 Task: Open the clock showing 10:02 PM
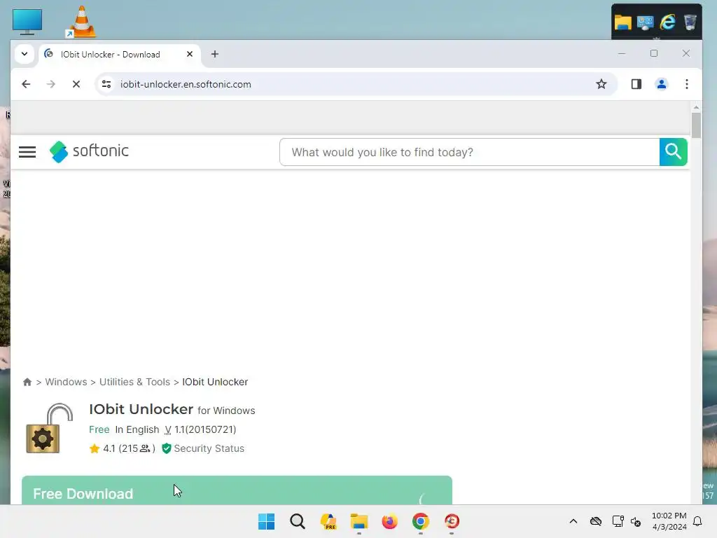coord(669,521)
